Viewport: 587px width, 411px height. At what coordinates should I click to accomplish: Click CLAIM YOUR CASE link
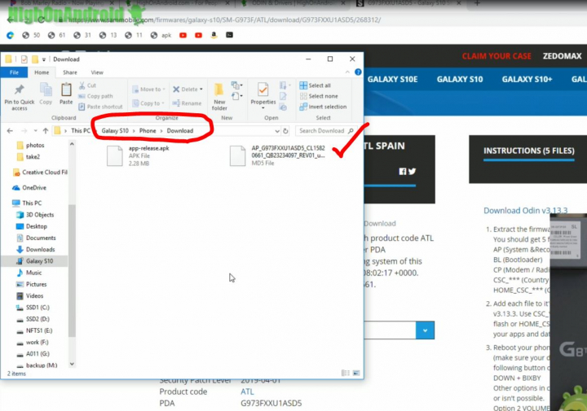coord(497,56)
